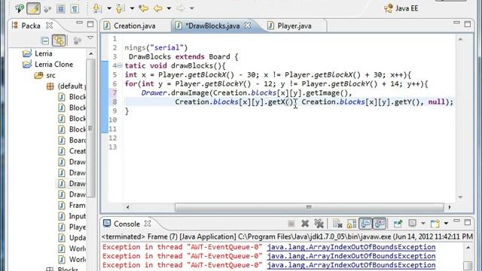The image size is (482, 271).
Task: Remove all terminated launches
Action: pos(319,224)
